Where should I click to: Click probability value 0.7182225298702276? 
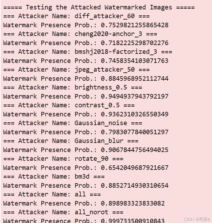tap(135, 43)
